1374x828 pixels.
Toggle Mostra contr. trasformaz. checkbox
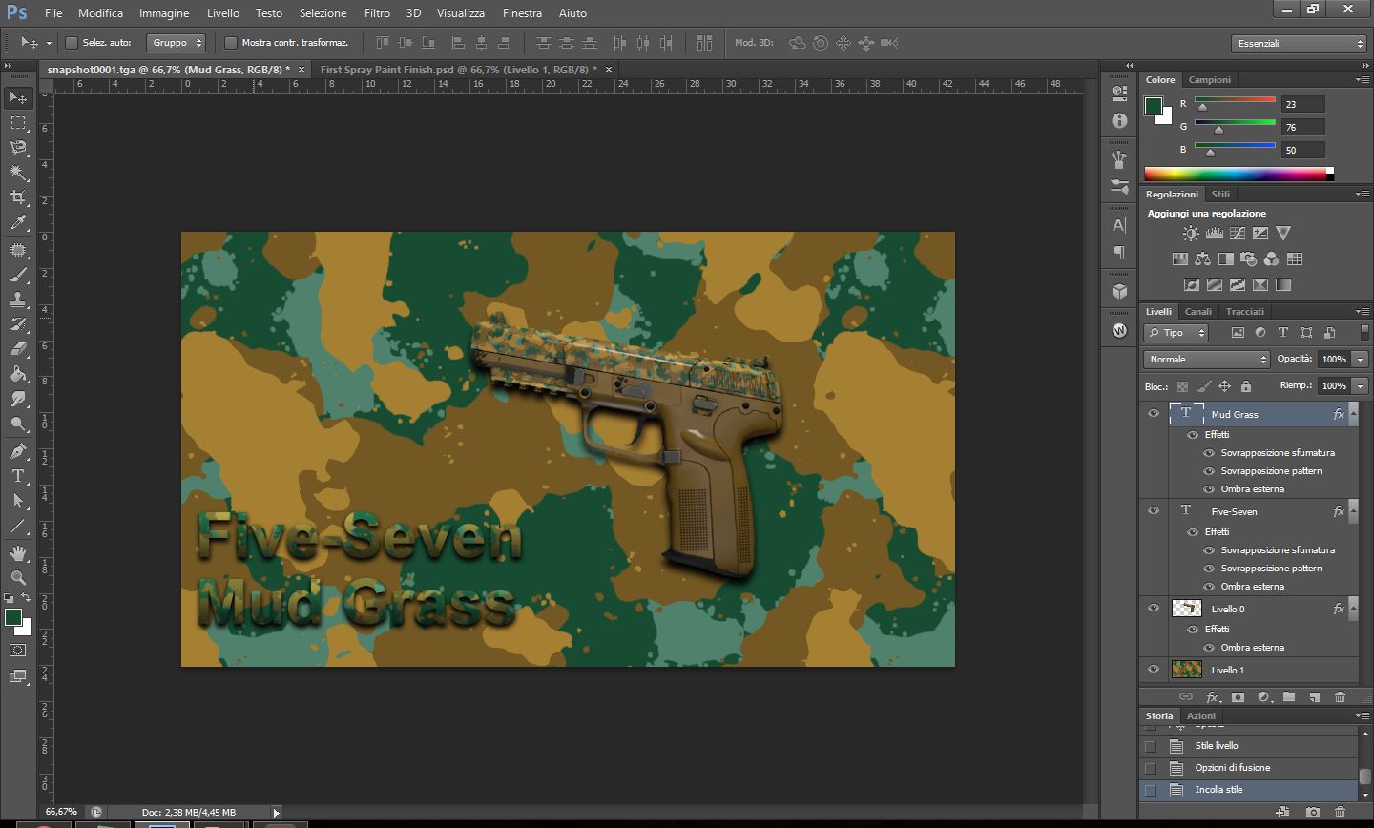(x=231, y=43)
